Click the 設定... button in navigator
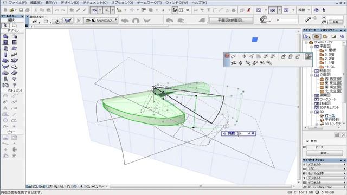 (325, 153)
